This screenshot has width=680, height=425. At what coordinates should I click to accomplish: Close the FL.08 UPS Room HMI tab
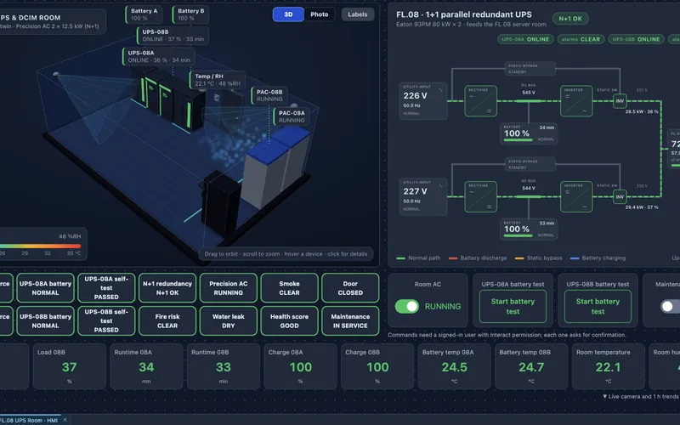65,420
